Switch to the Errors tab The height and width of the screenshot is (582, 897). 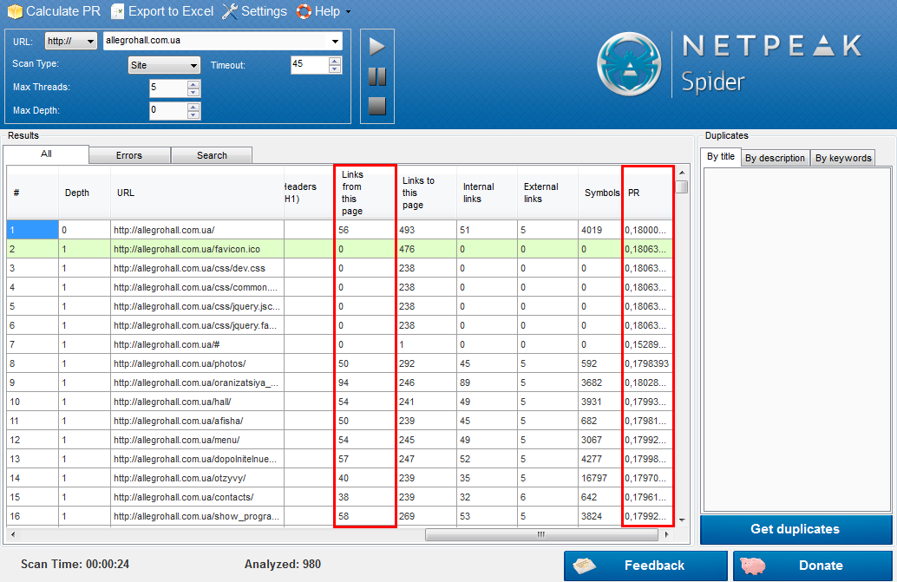tap(129, 155)
